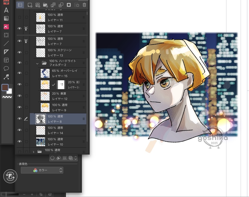The height and width of the screenshot is (197, 249).
Task: Click the white background color swatch
Action: pos(10,91)
